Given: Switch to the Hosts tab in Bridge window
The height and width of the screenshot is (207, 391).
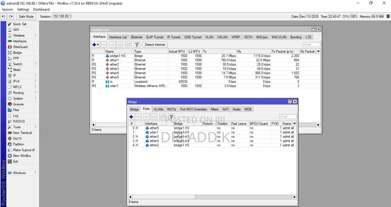Looking at the screenshot, I should 237,109.
